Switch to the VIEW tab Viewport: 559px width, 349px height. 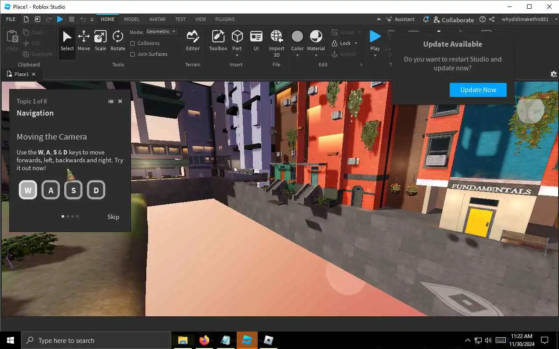pos(200,19)
